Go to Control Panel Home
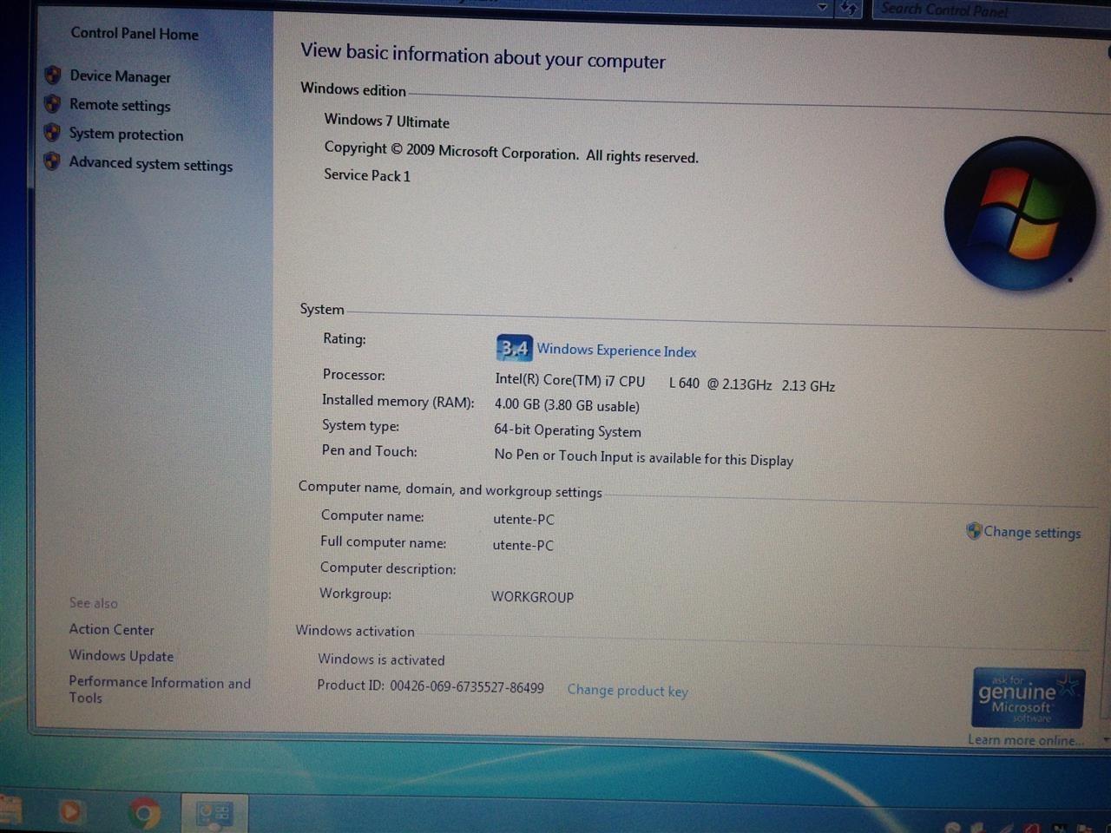1111x833 pixels. click(x=135, y=34)
